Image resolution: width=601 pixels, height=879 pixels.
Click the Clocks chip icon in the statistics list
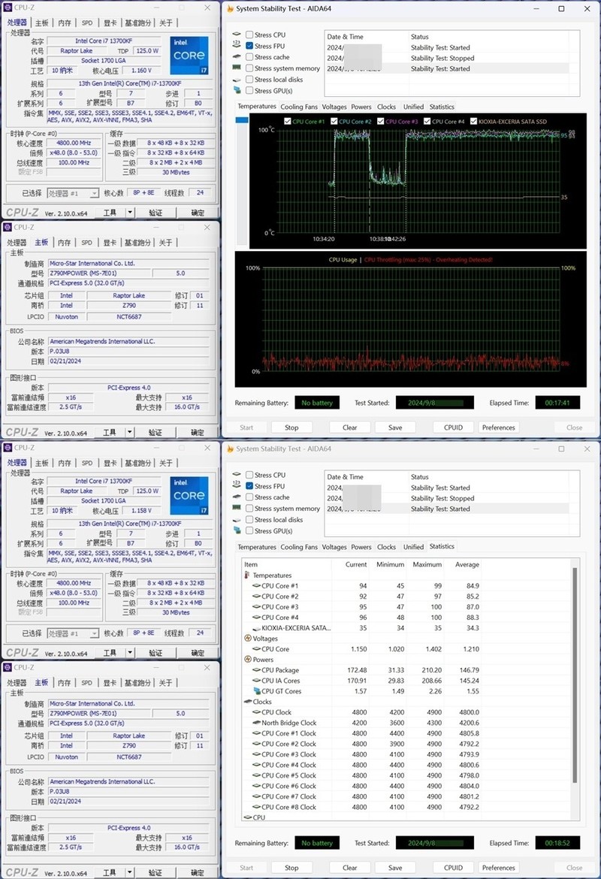pos(247,702)
